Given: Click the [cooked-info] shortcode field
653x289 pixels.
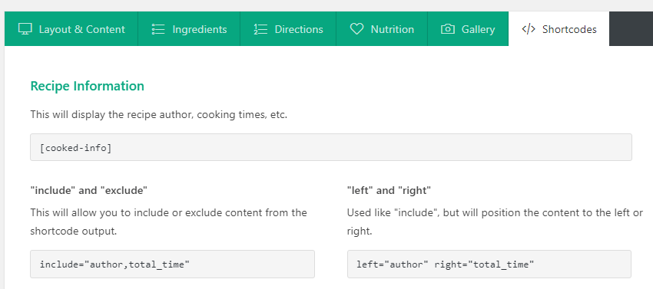Looking at the screenshot, I should coord(331,147).
